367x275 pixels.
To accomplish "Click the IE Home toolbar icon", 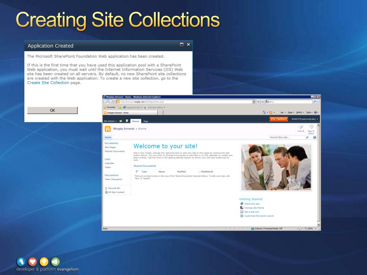I will click(x=264, y=112).
